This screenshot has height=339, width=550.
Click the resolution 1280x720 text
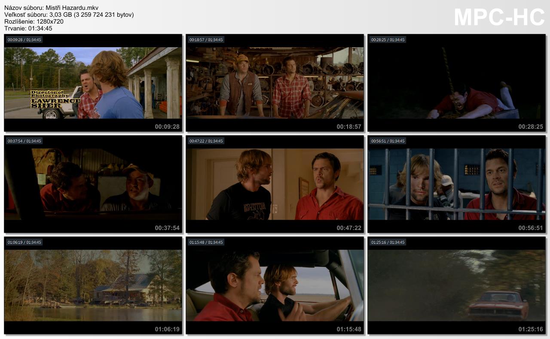point(34,21)
